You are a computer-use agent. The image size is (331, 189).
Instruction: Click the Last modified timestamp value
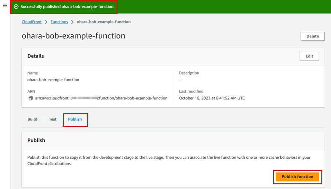click(x=212, y=98)
